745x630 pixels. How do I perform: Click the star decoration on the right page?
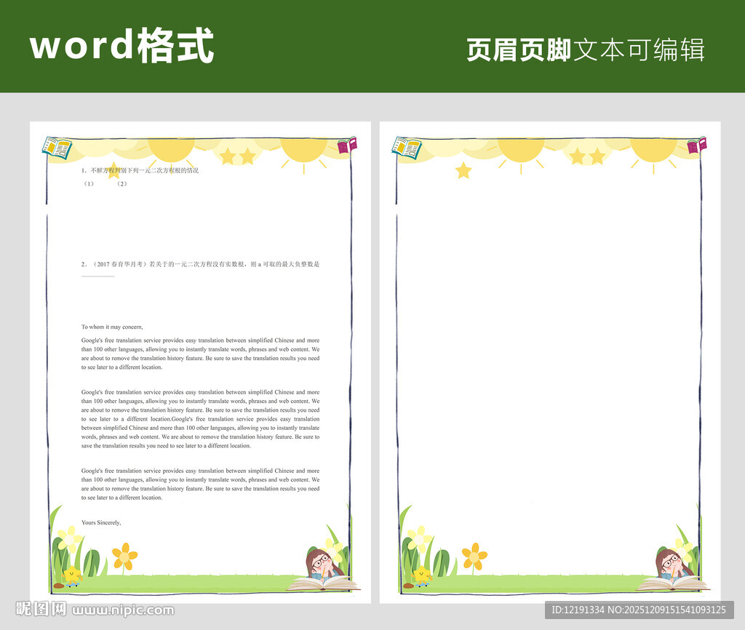click(463, 170)
